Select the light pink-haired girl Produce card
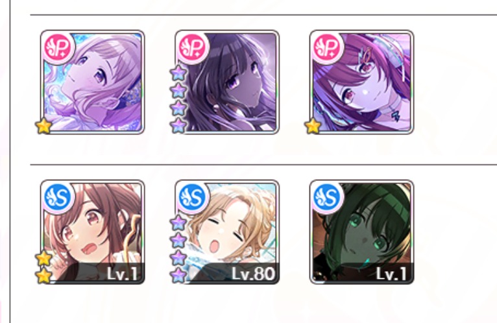 pos(93,82)
